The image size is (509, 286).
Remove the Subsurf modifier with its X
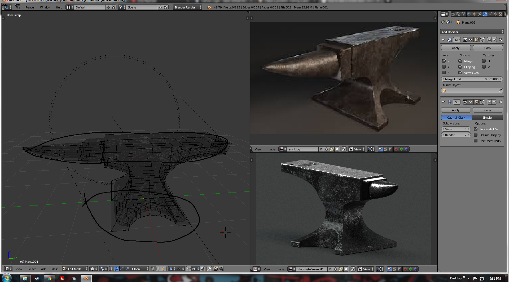tap(501, 102)
